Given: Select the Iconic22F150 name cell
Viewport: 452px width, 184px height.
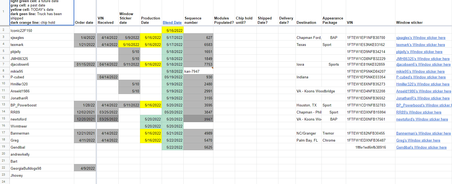Looking at the screenshot, I should [x=42, y=31].
